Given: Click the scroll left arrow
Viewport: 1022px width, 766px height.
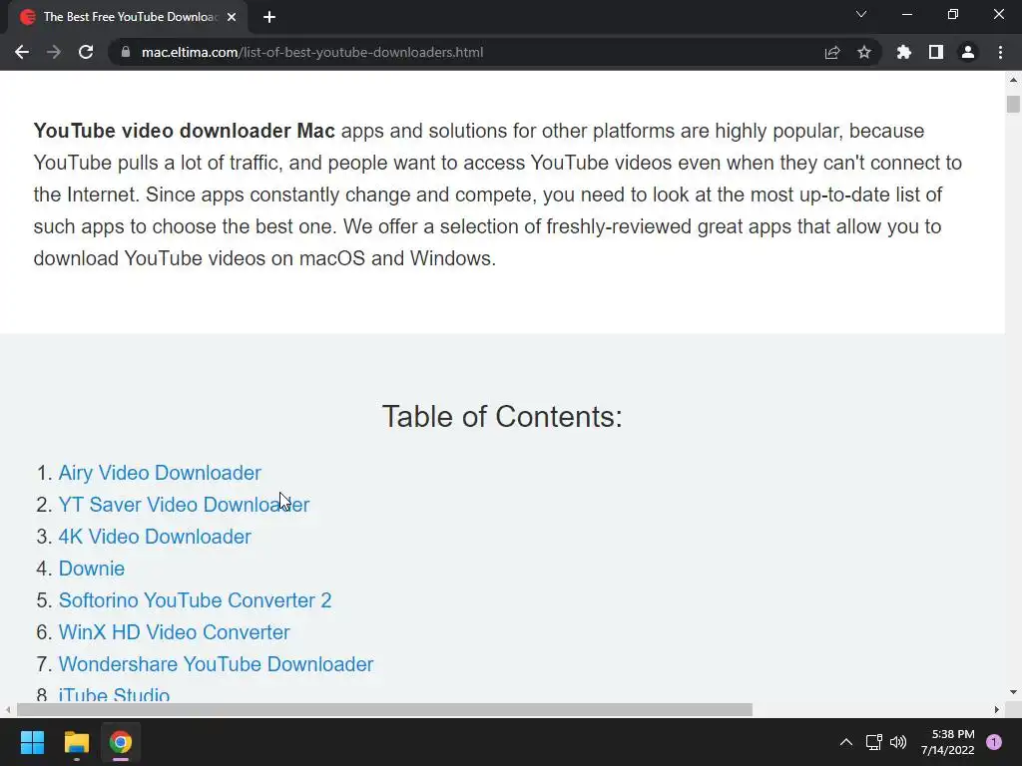Looking at the screenshot, I should [x=8, y=709].
